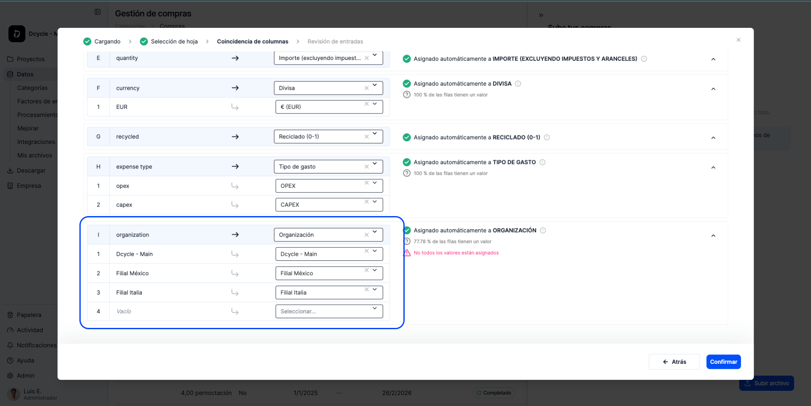Show info for TIPO DE GASTO assignment
Viewport: 811px width, 406px height.
coord(543,162)
